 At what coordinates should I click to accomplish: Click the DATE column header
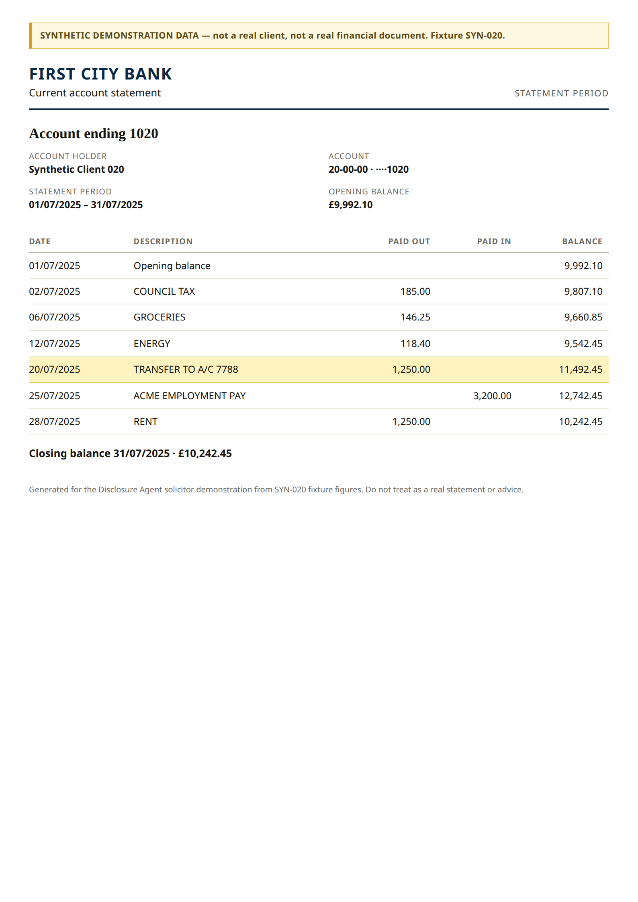point(40,241)
